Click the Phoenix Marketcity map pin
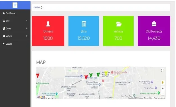This screenshot has height=107, width=176. pyautogui.click(x=81, y=76)
